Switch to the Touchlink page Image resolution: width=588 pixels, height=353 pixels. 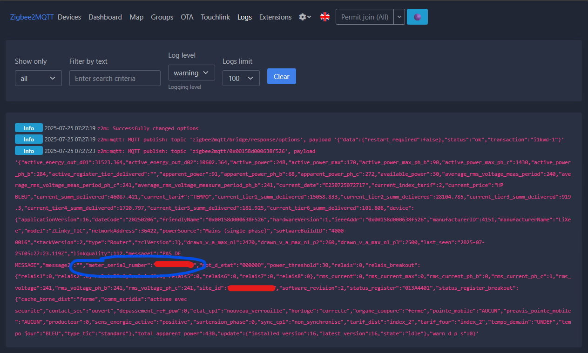click(x=215, y=17)
